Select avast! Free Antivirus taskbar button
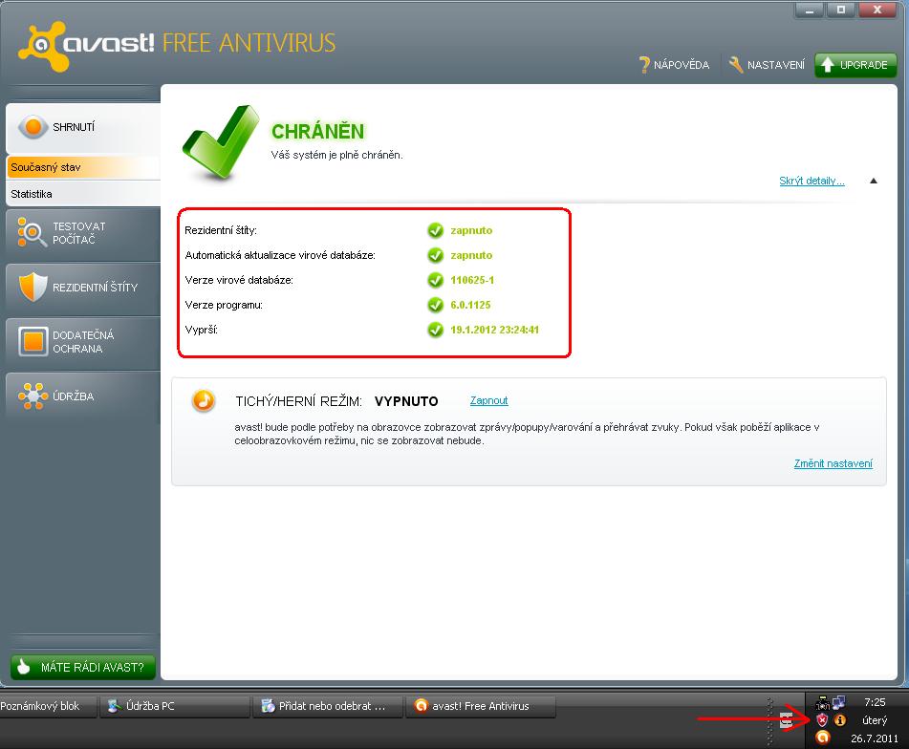Viewport: 909px width, 749px height. [481, 706]
